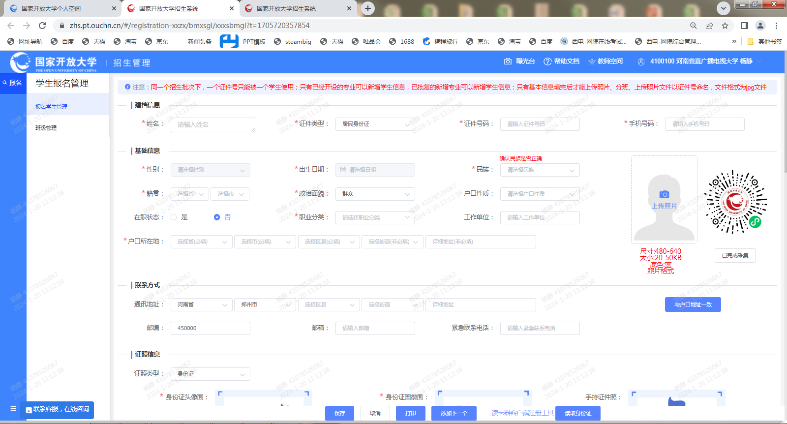Open the 证件类型 dropdown
This screenshot has height=424, width=787.
click(x=375, y=124)
